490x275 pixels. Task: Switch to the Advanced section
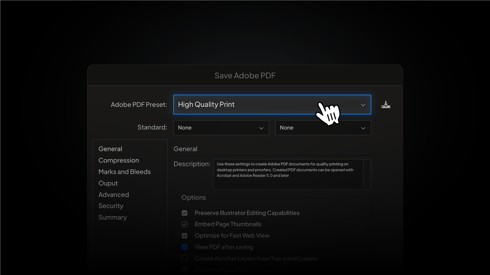[x=114, y=195]
